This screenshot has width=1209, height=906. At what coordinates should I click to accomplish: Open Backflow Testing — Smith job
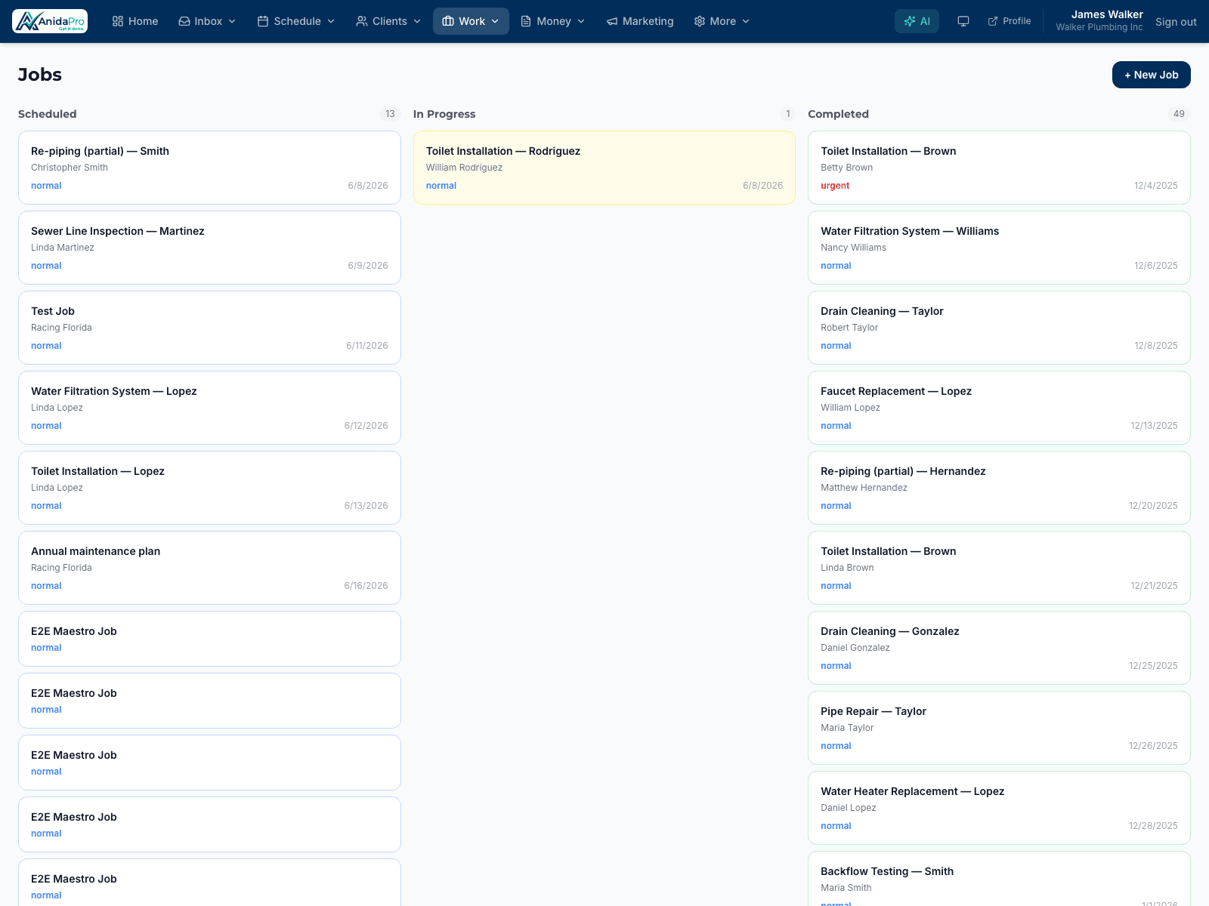(x=999, y=879)
